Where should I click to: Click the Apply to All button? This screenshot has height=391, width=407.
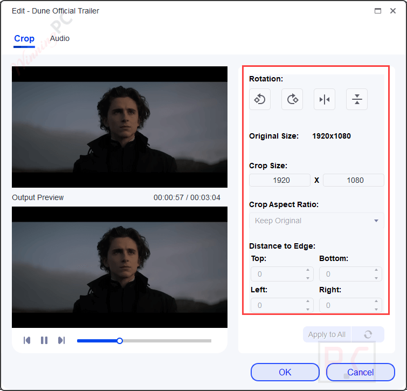327,334
